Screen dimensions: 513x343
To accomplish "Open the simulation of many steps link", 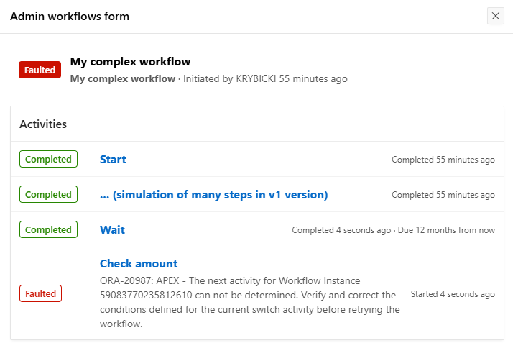I will point(213,195).
